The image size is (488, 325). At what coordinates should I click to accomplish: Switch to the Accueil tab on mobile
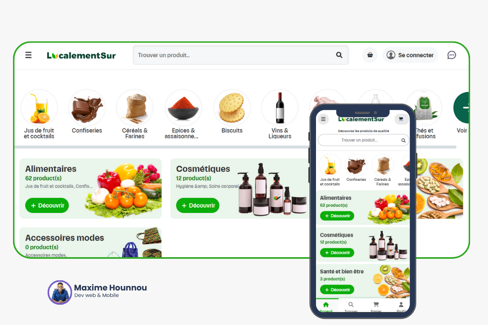[326, 307]
